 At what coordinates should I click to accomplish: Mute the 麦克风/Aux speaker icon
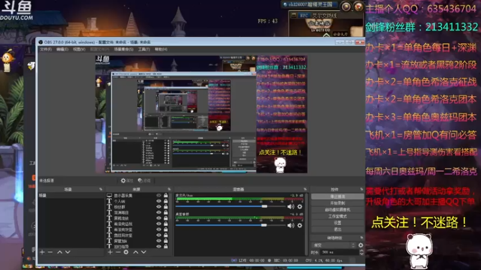pyautogui.click(x=290, y=206)
